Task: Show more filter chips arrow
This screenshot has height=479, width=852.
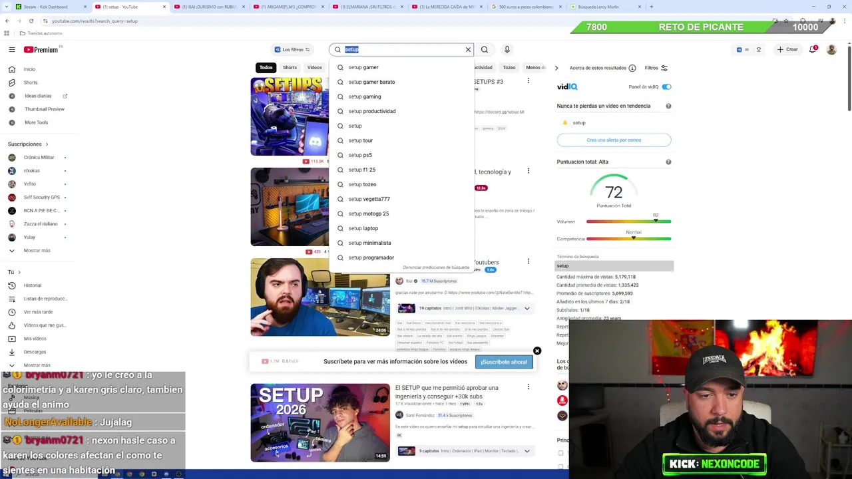Action: coord(556,68)
